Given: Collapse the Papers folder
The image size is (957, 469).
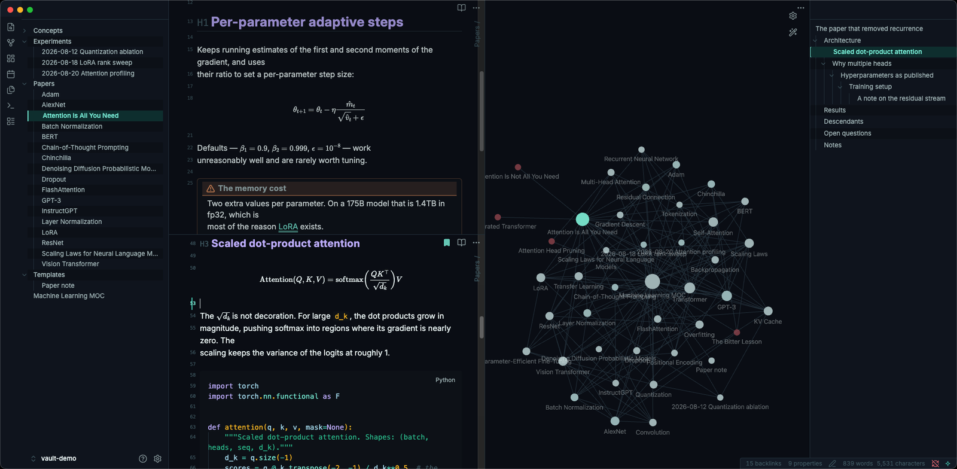Looking at the screenshot, I should pyautogui.click(x=25, y=84).
